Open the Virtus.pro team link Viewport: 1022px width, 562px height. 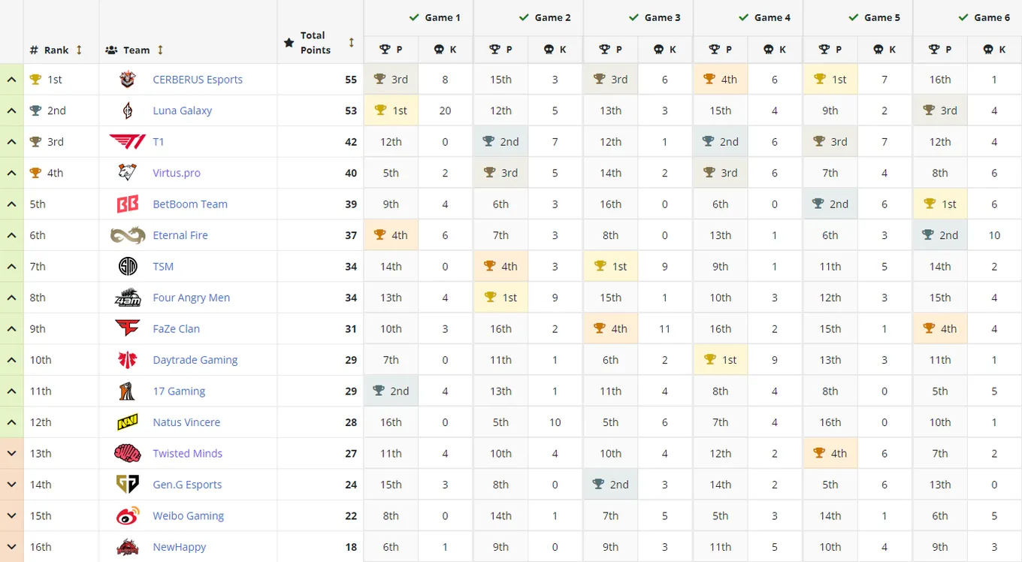[x=177, y=173]
